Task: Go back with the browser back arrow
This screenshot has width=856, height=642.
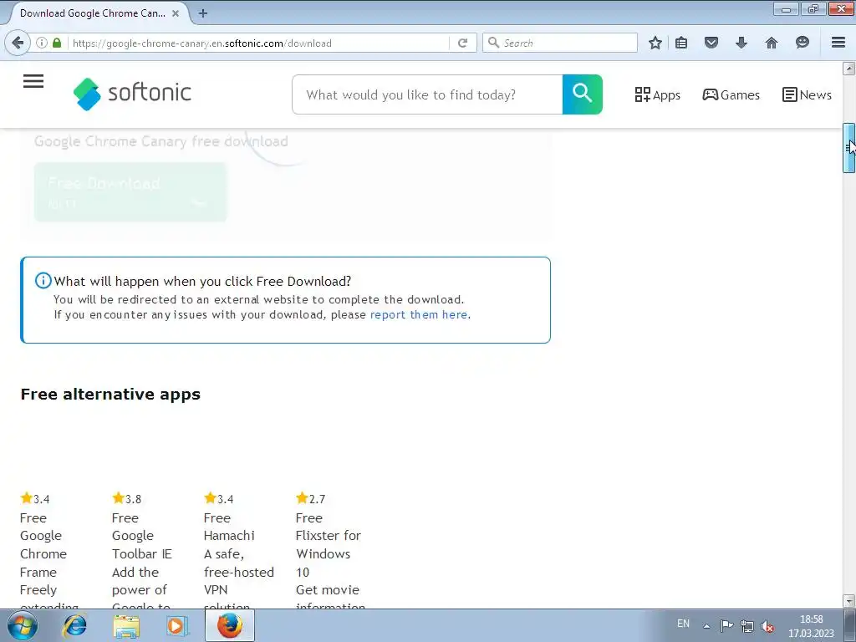Action: [x=18, y=43]
